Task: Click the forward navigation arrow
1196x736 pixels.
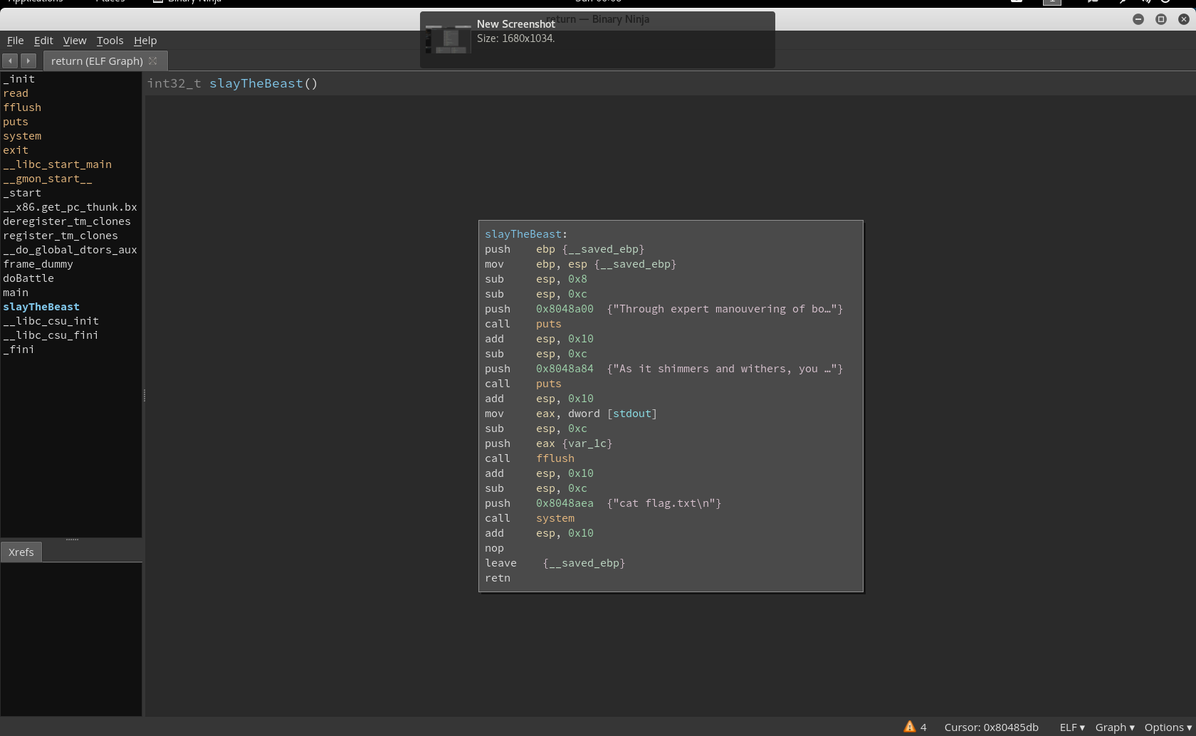Action: pyautogui.click(x=28, y=61)
